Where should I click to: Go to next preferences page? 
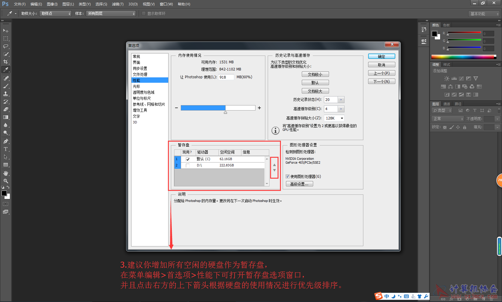pyautogui.click(x=382, y=82)
